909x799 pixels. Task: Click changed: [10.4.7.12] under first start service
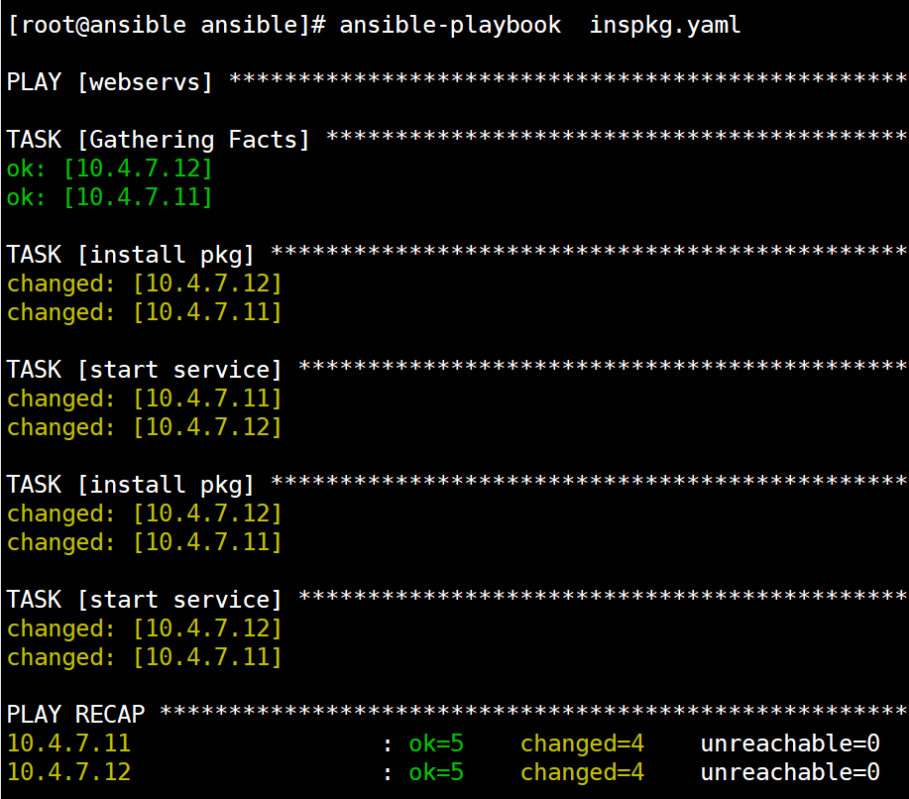(145, 426)
